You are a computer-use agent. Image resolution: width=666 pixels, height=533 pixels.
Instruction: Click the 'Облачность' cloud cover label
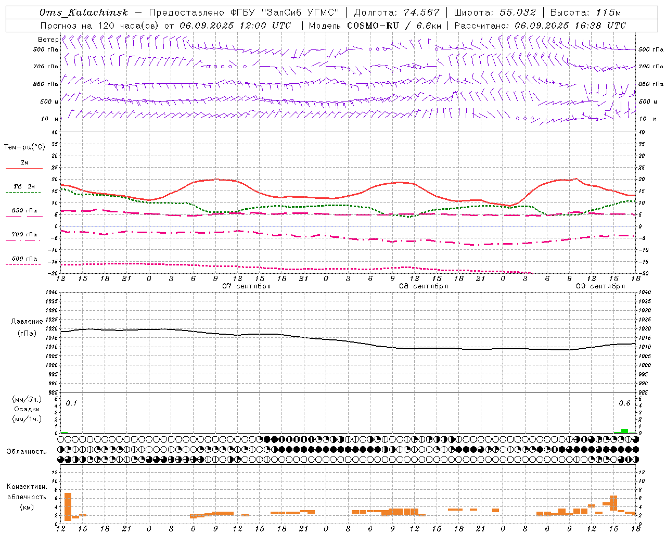(x=27, y=452)
